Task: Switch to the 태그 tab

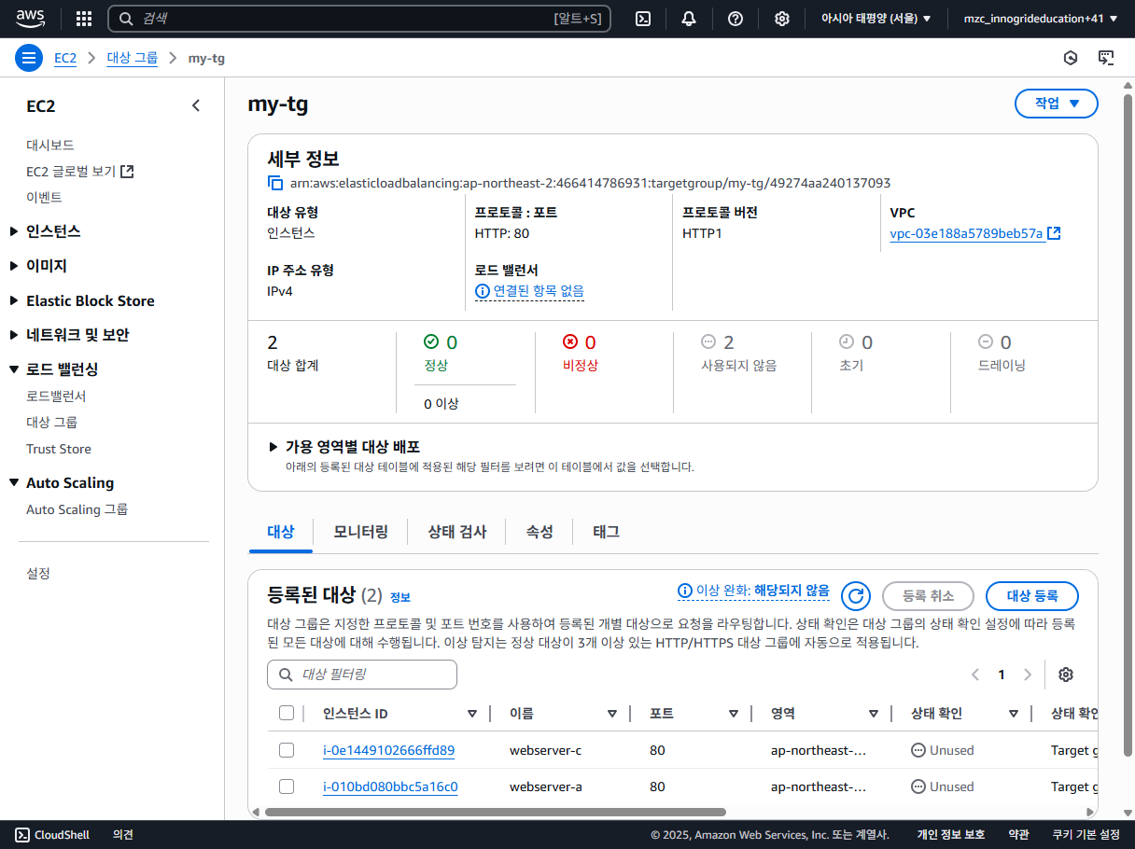Action: point(607,532)
